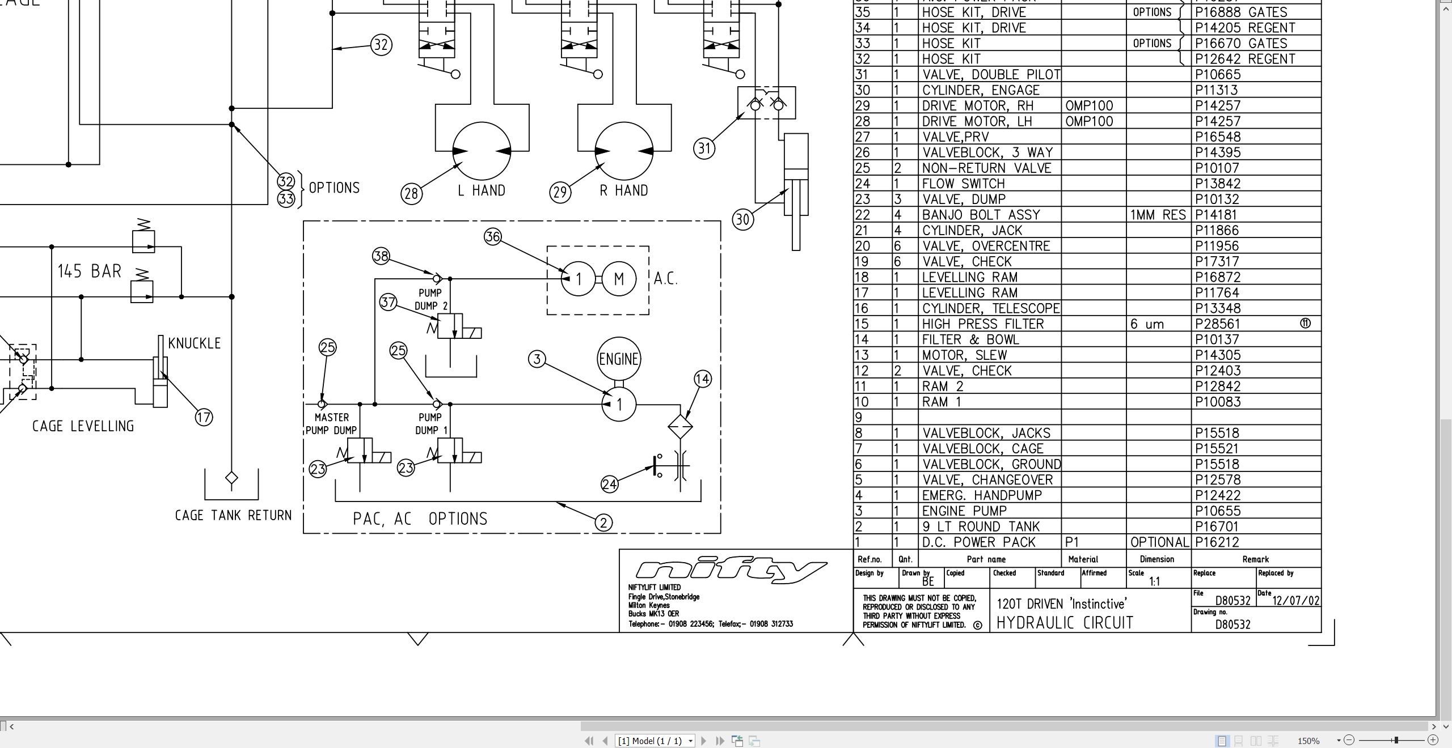This screenshot has width=1452, height=748.
Task: Click the Drawing no. D80532 field
Action: point(1256,620)
